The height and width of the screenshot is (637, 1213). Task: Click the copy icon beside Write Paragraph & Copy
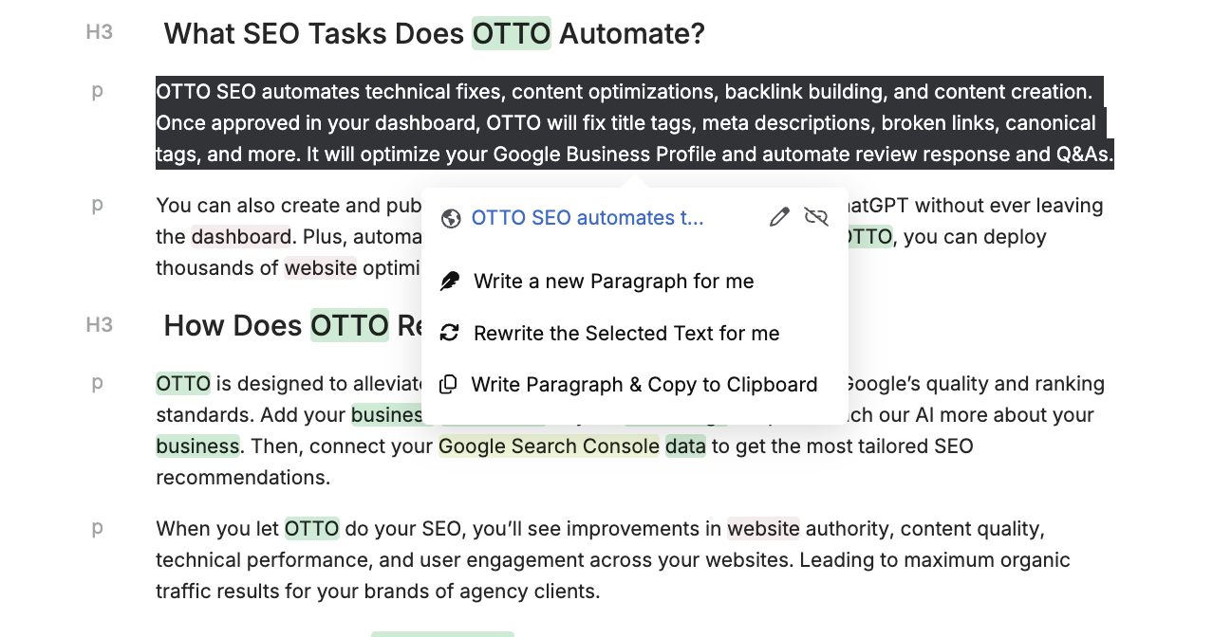point(449,384)
